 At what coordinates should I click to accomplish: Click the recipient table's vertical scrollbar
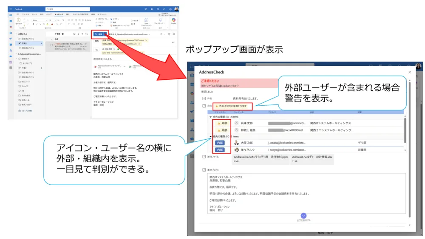405,130
